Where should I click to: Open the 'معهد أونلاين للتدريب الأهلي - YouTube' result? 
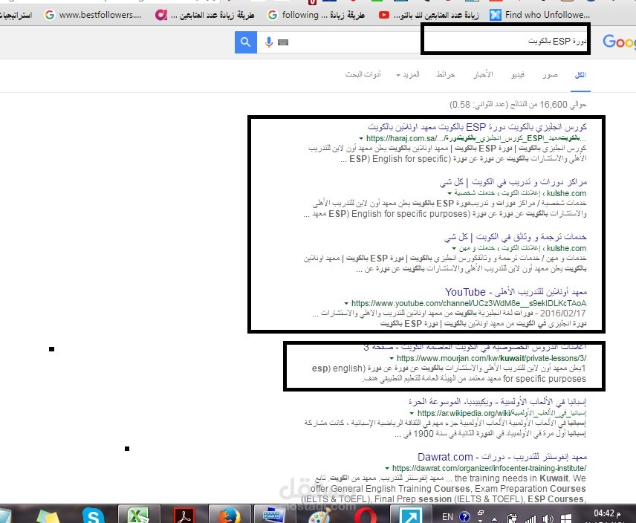point(516,292)
